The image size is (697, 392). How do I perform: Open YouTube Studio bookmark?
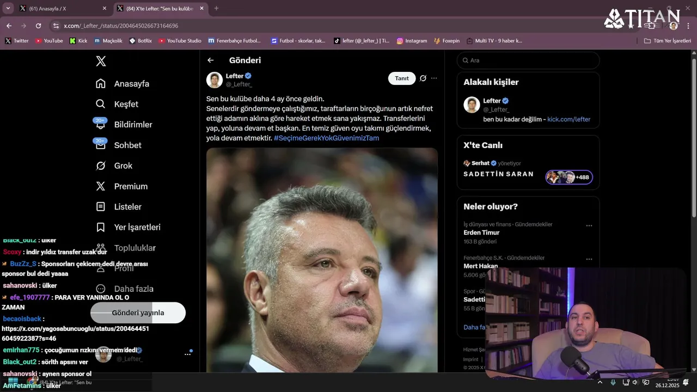pyautogui.click(x=180, y=41)
